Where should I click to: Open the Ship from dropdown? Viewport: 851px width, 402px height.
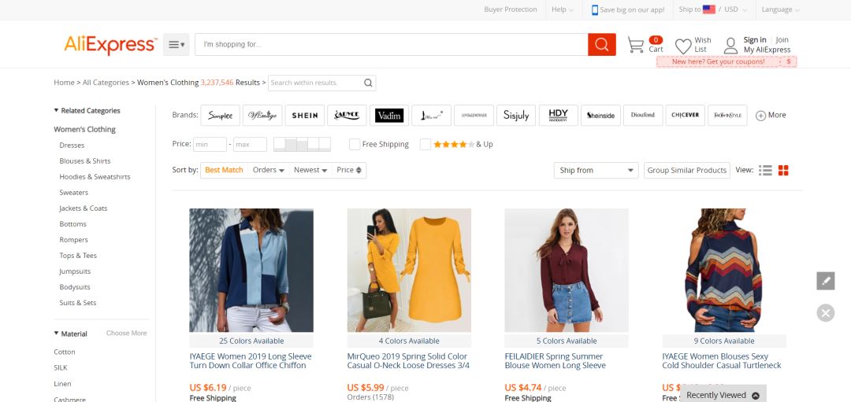coord(596,170)
